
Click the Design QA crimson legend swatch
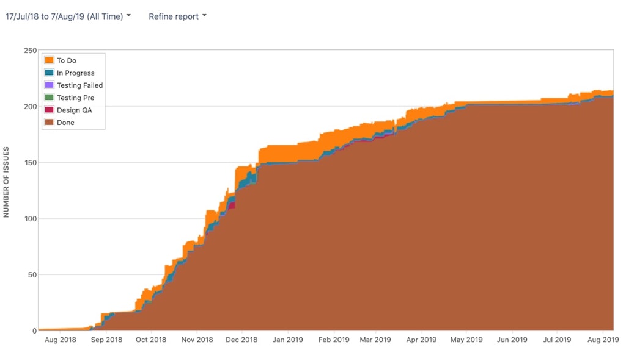coord(49,110)
